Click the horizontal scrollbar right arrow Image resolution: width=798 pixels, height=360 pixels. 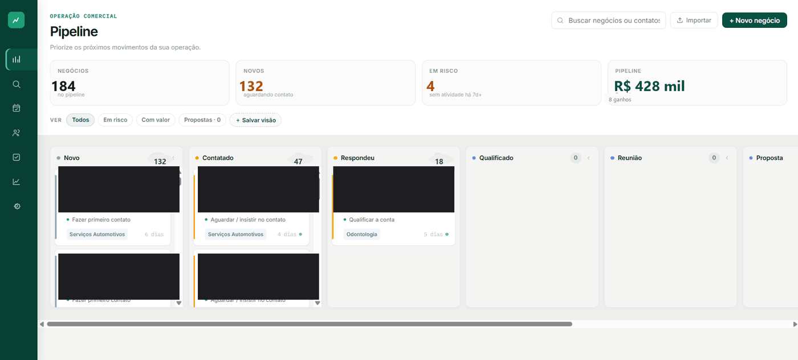coord(795,324)
